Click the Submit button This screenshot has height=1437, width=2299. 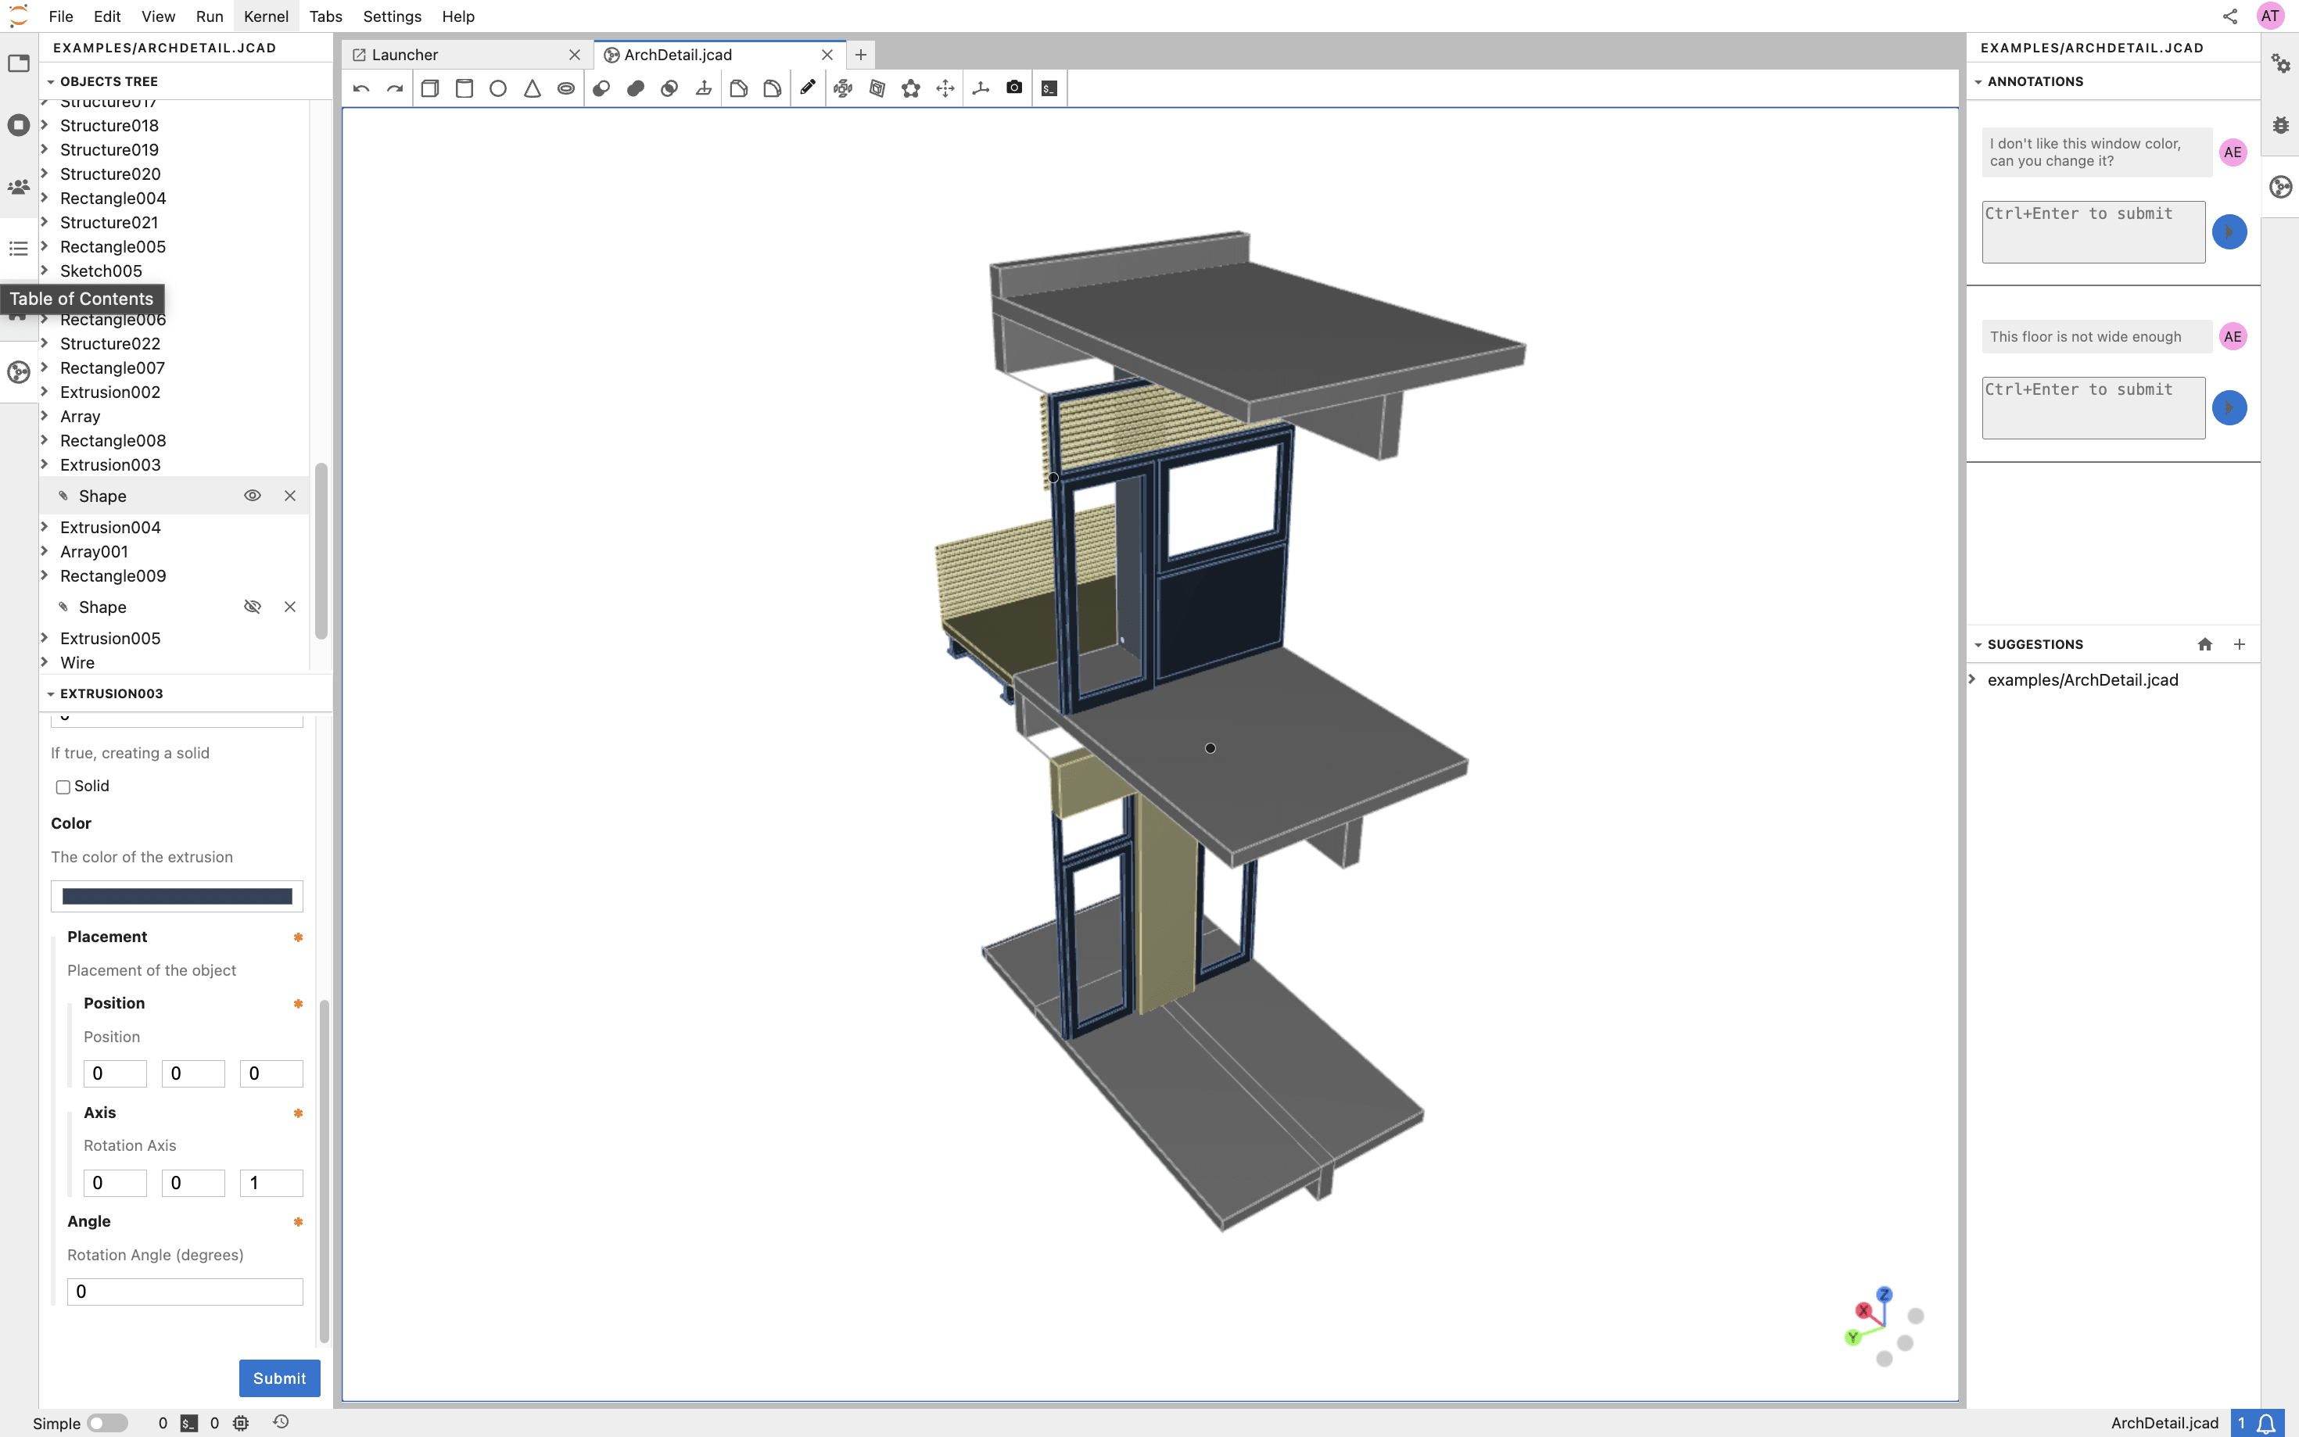point(278,1378)
